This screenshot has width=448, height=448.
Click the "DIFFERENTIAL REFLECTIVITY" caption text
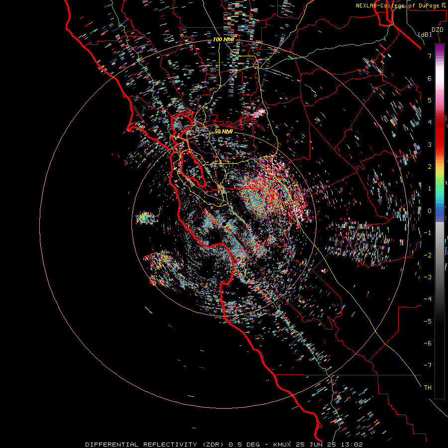(141, 445)
